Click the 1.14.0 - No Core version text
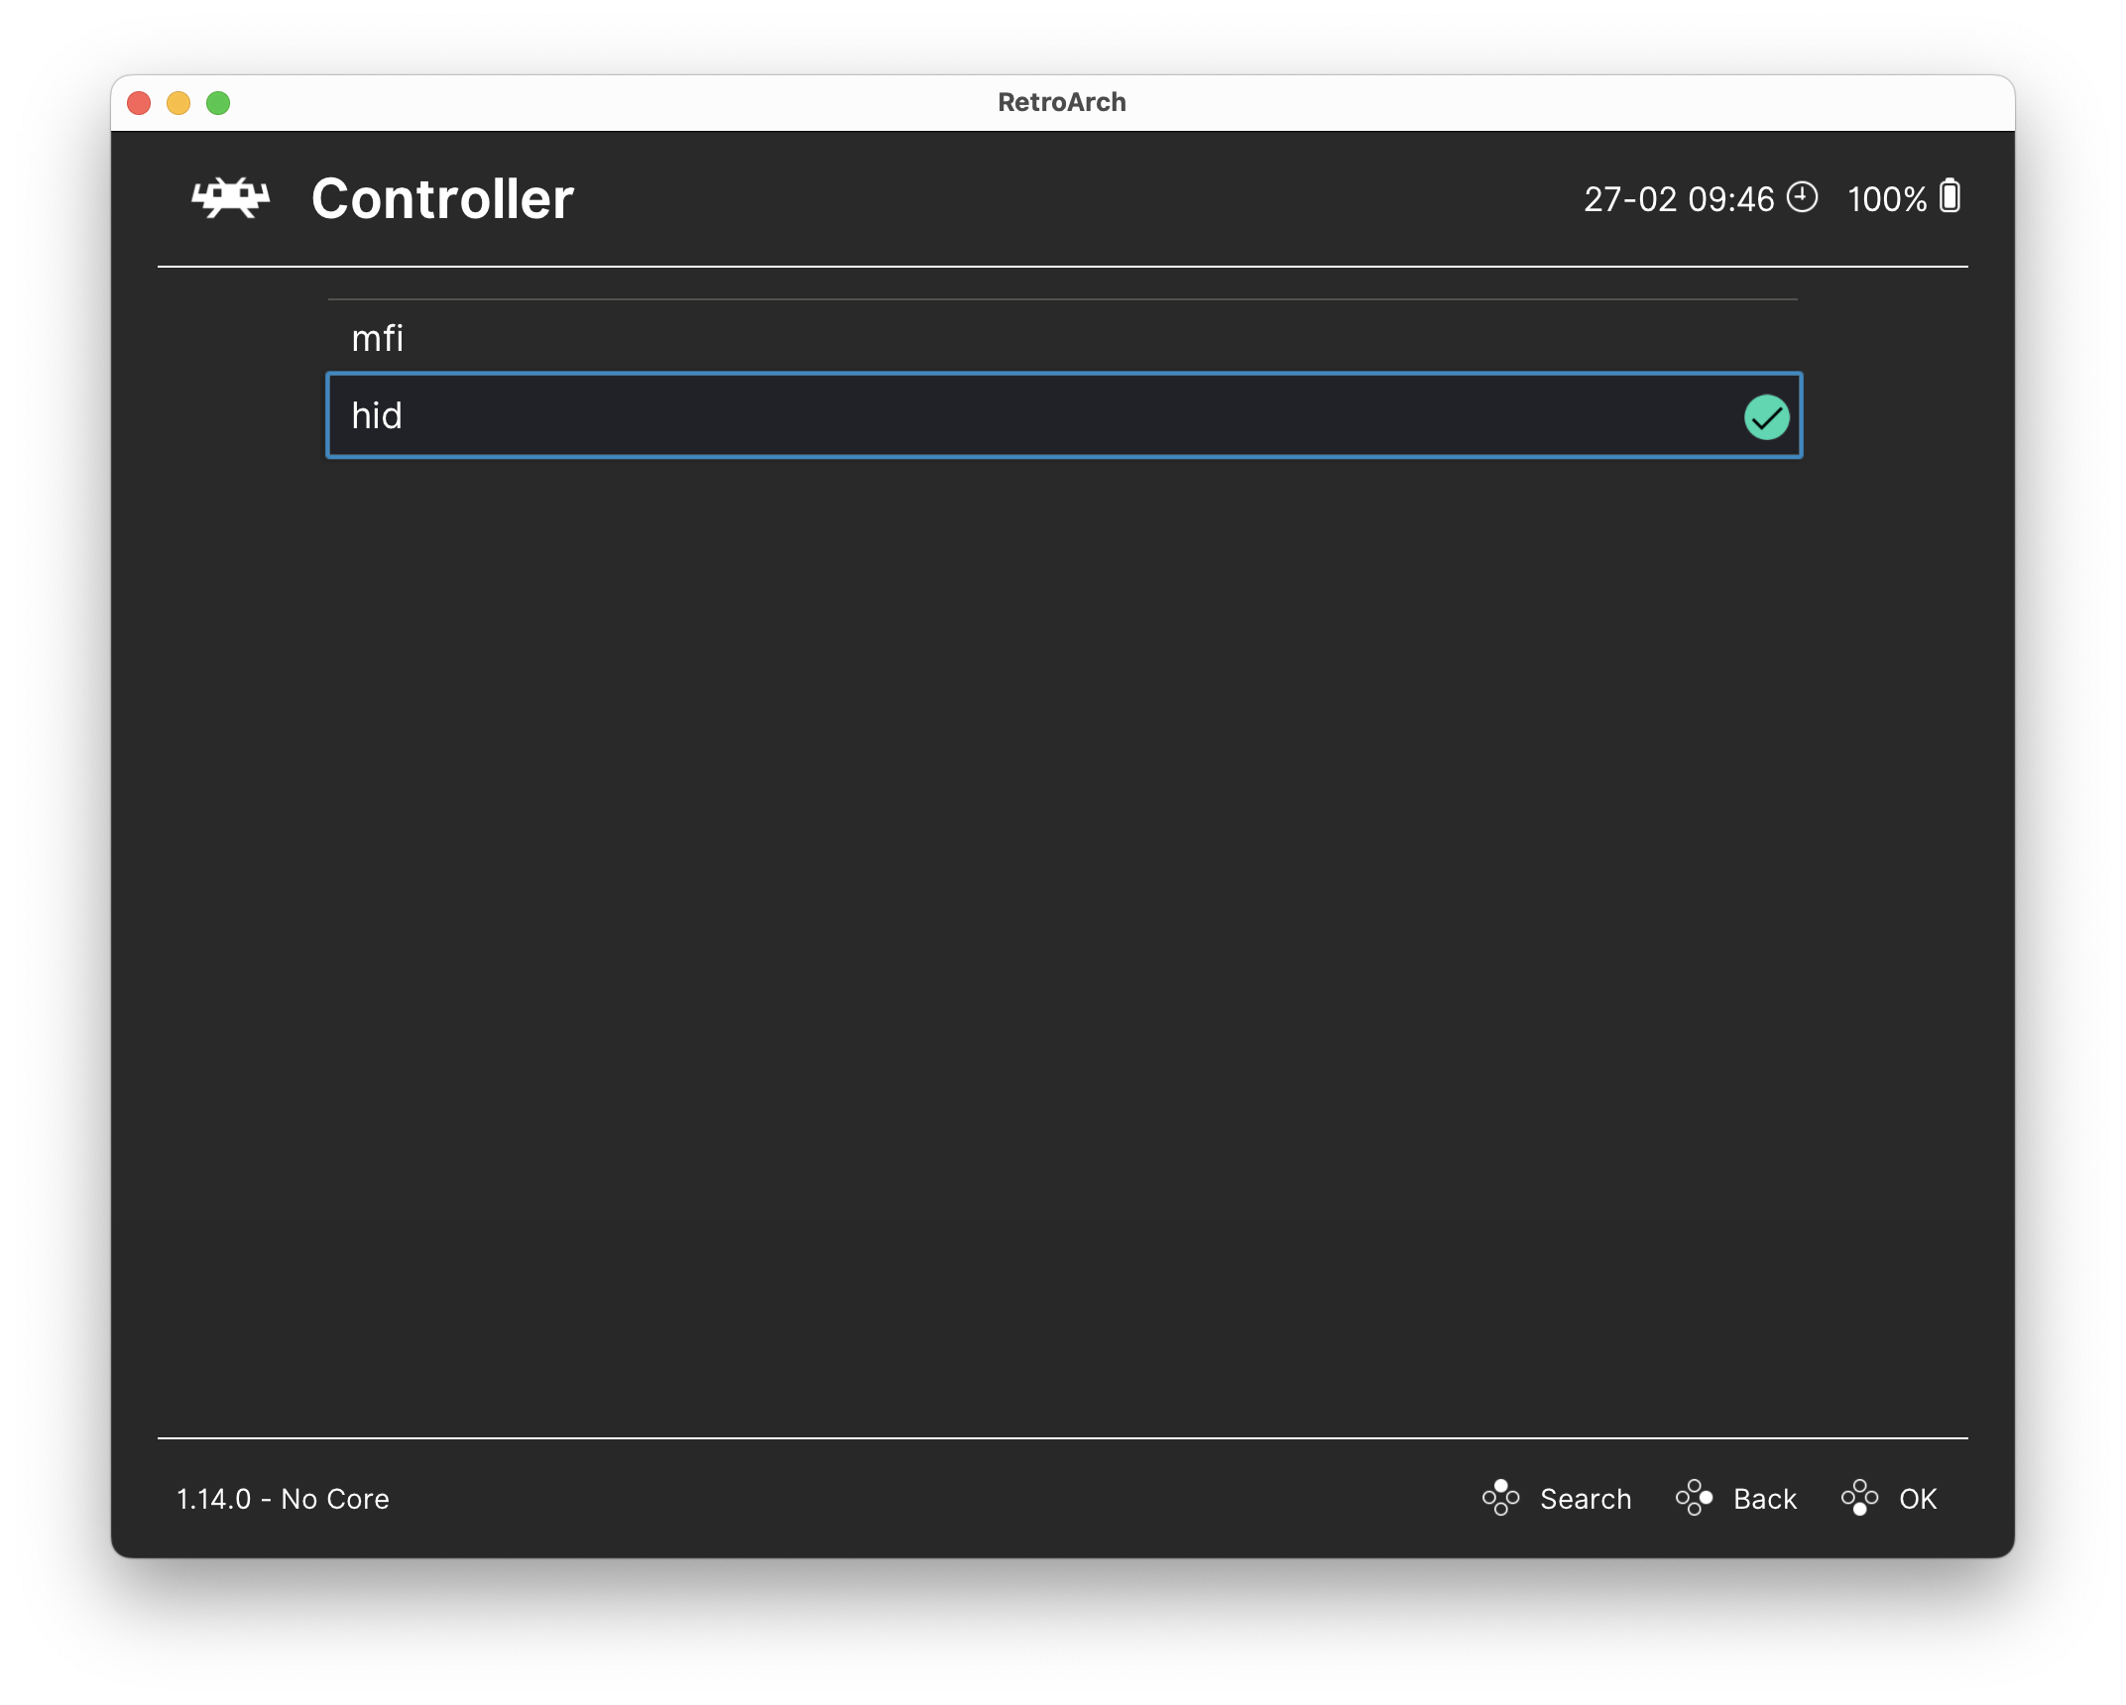Screen dimensions: 2126x1705 tap(283, 1499)
